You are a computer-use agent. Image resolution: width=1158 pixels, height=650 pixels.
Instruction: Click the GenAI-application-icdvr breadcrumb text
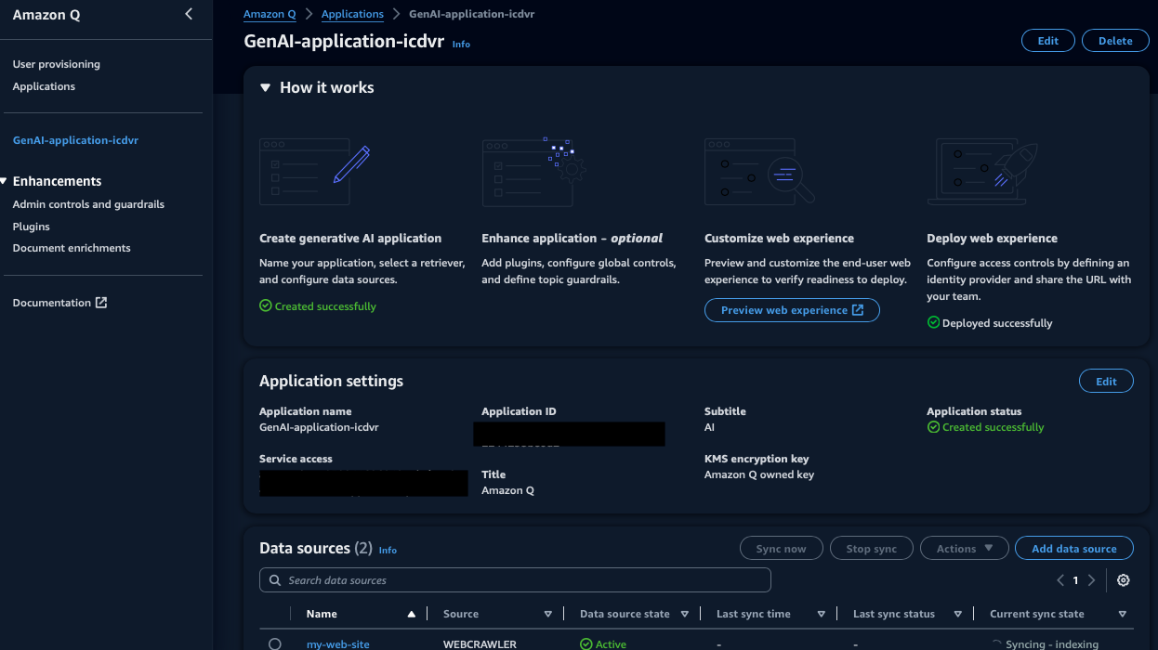(471, 14)
